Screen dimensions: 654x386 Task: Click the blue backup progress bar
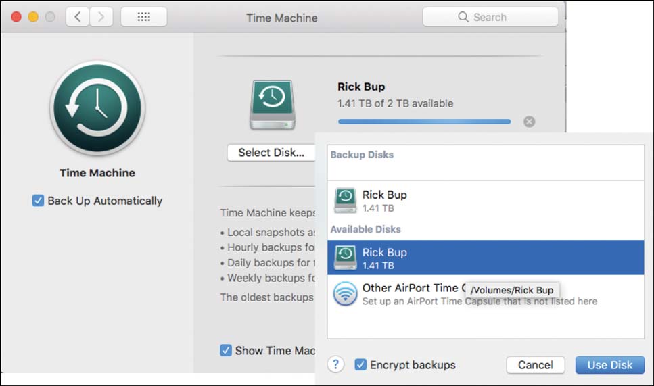pos(425,122)
